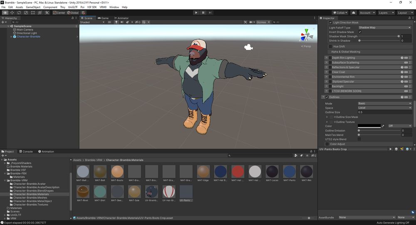Select the Move tool in toolbar
Screen dimensions: 416x225
click(x=12, y=13)
